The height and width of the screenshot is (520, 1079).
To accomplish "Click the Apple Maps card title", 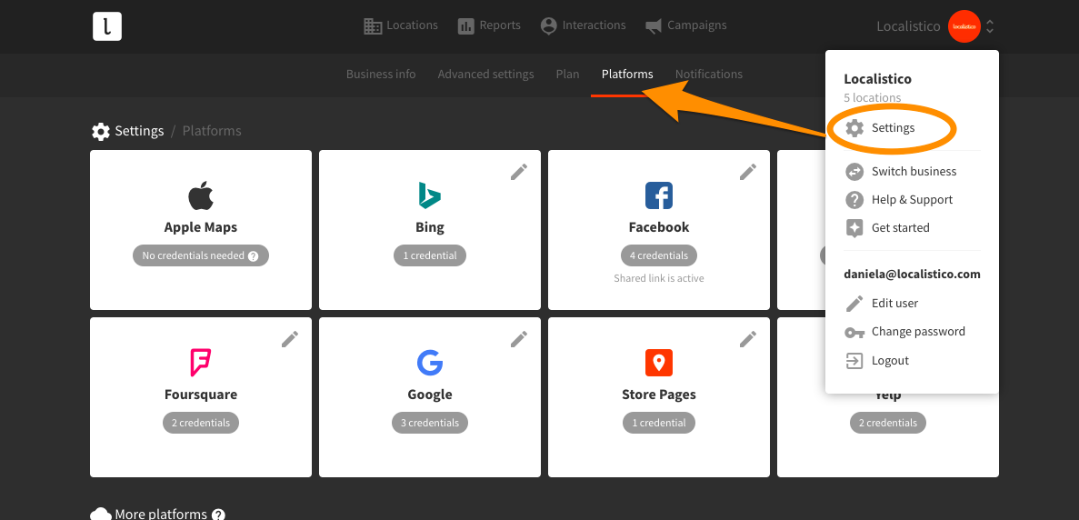I will tap(201, 227).
